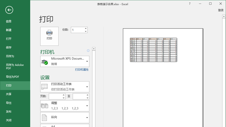The image size is (226, 127).
Task: Increase start page number stepper
Action: click(64, 95)
